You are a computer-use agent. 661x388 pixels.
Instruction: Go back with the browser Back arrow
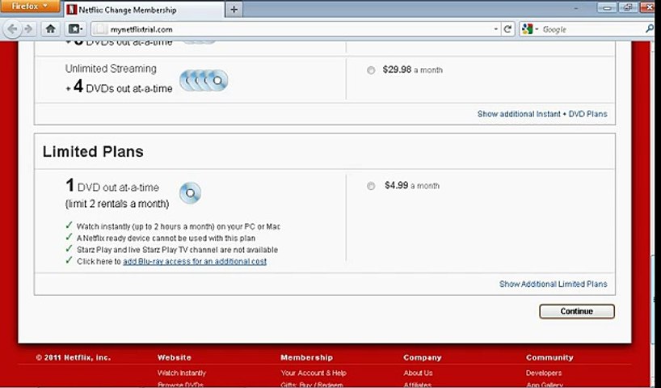point(12,29)
